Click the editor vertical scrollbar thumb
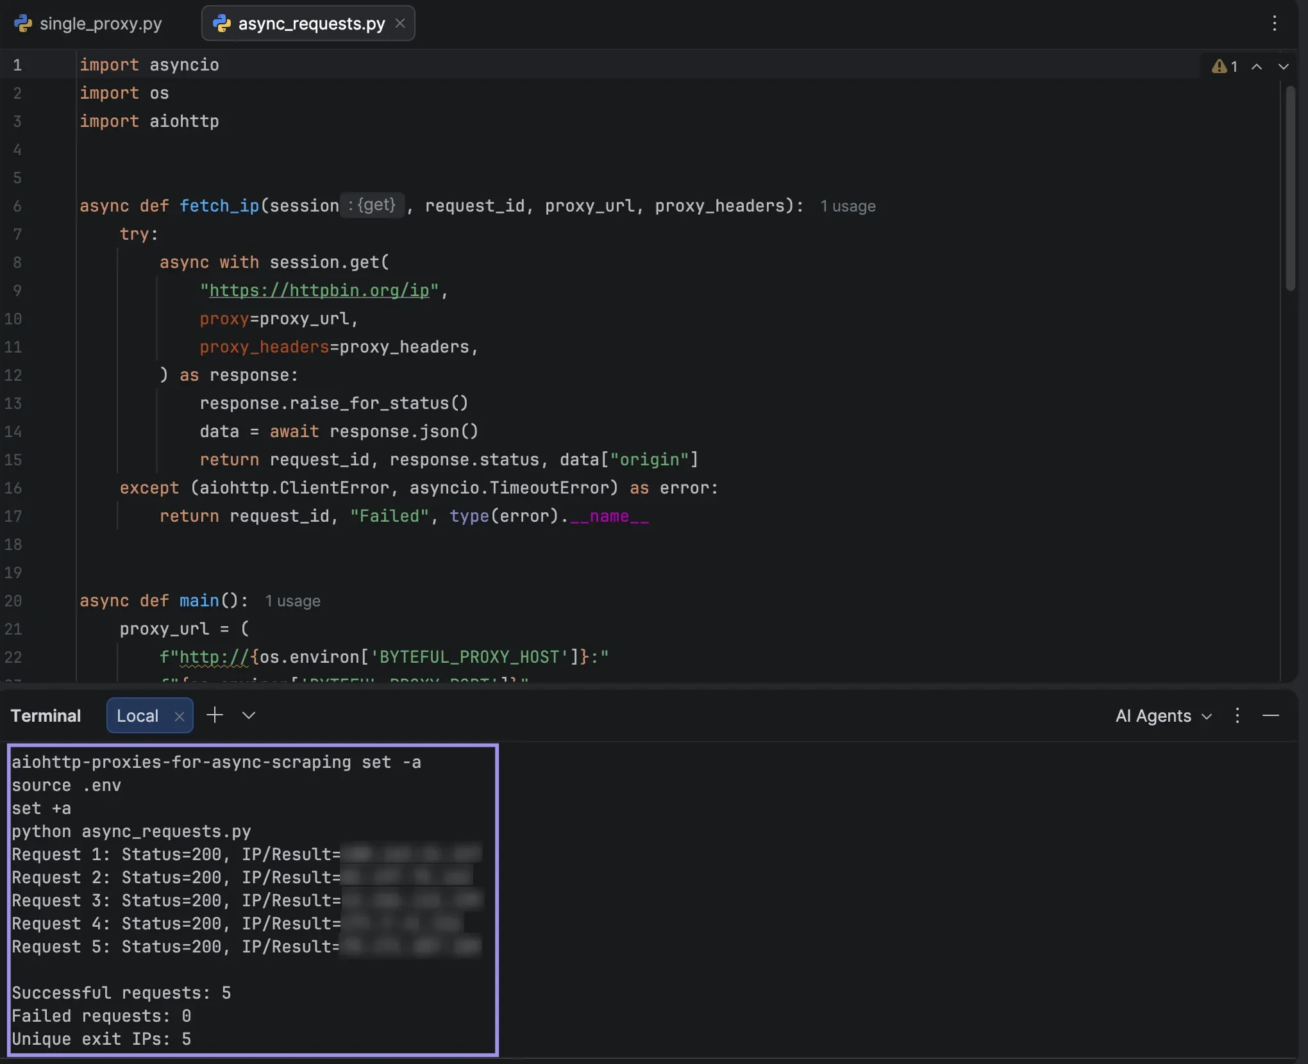The height and width of the screenshot is (1064, 1308). pos(1290,189)
